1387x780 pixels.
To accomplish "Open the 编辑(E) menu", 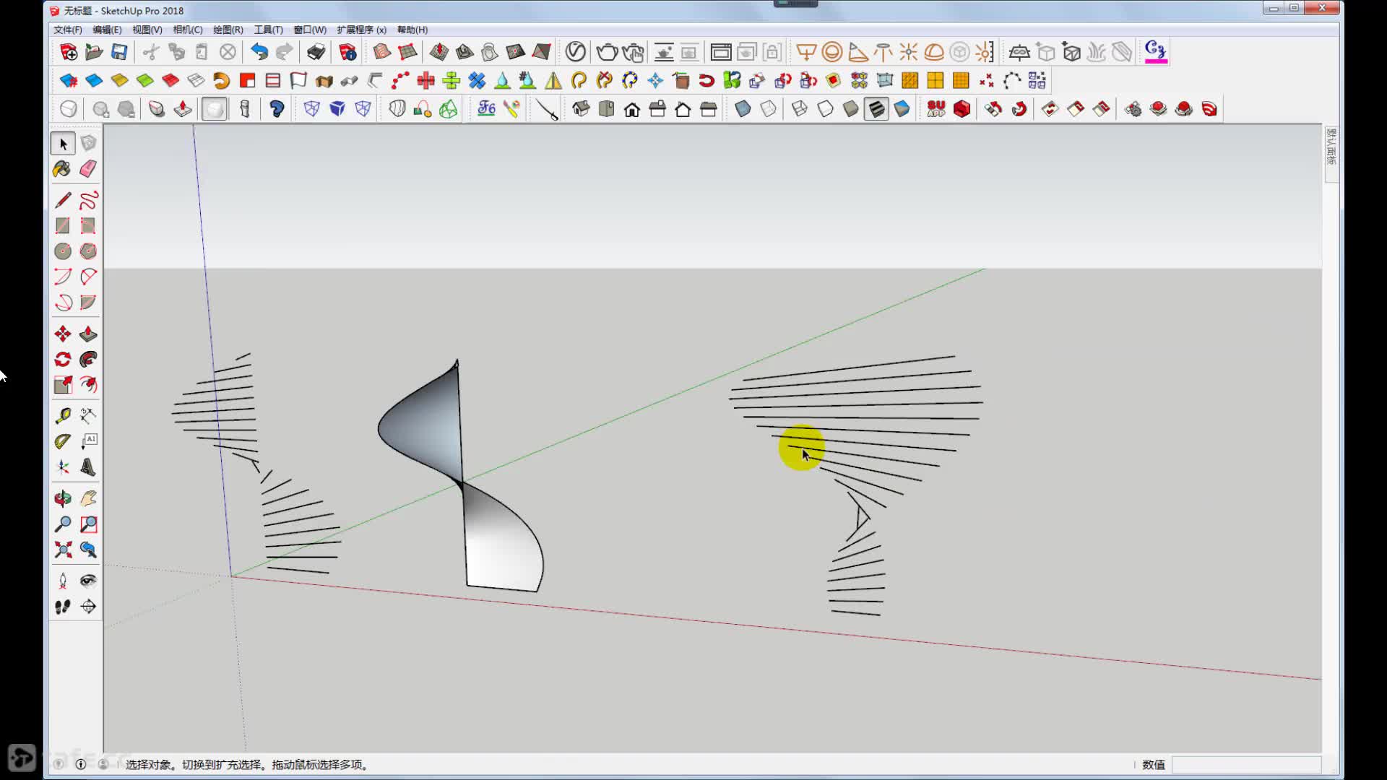I will [107, 30].
